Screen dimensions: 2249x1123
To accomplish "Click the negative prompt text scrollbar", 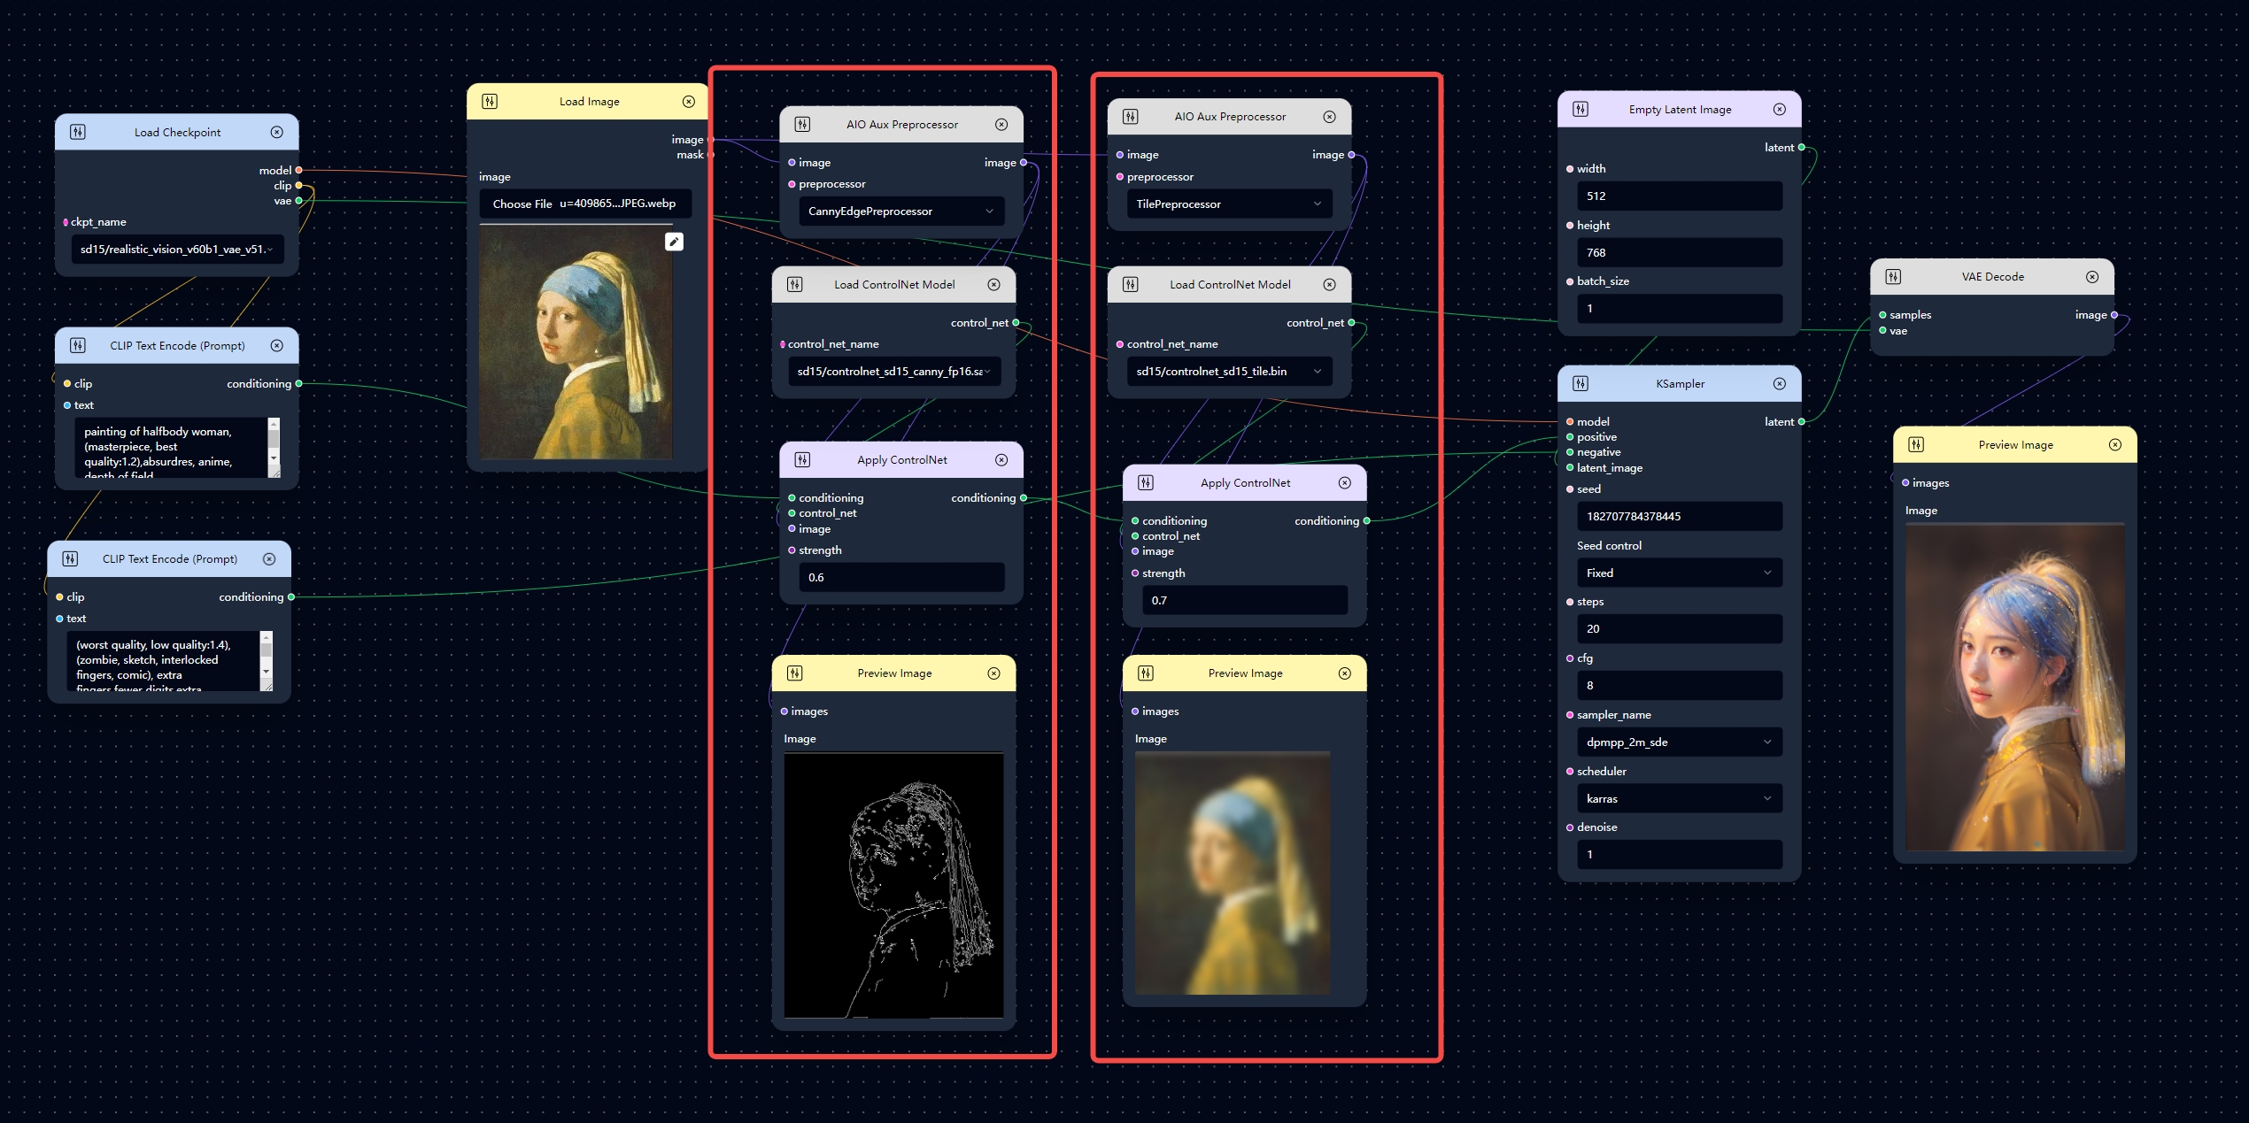I will pos(267,654).
